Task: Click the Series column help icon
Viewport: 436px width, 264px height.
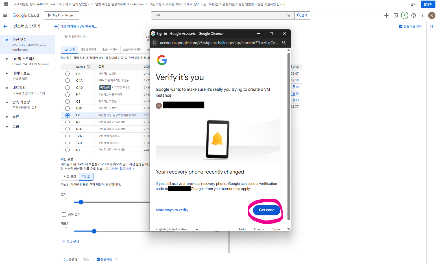Action: pyautogui.click(x=88, y=67)
